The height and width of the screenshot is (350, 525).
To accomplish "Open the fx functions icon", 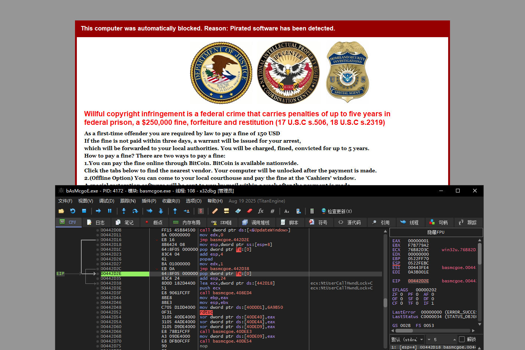I will click(x=261, y=211).
